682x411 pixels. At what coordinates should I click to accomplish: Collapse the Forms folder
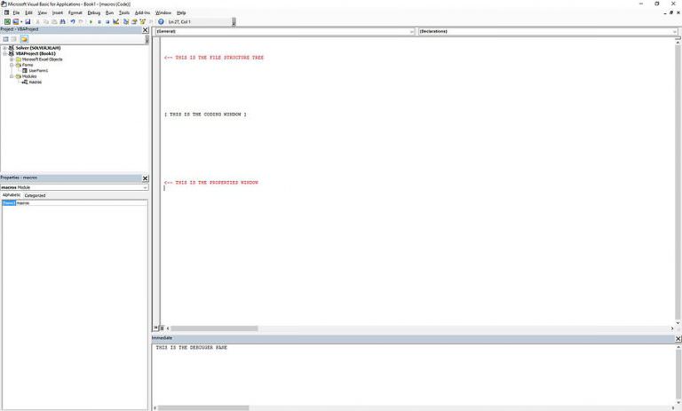(12, 65)
